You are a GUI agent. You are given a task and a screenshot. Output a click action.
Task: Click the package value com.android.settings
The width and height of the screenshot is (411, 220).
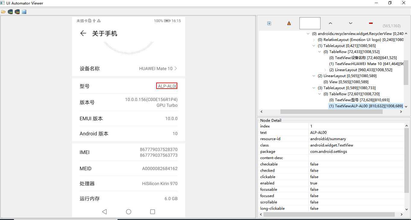[x=329, y=152]
